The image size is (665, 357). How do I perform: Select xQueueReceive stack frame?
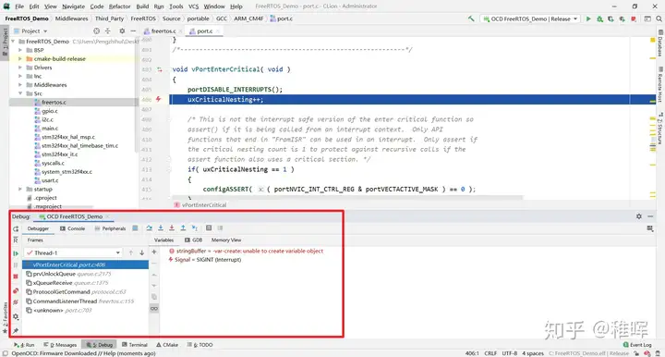click(x=85, y=283)
